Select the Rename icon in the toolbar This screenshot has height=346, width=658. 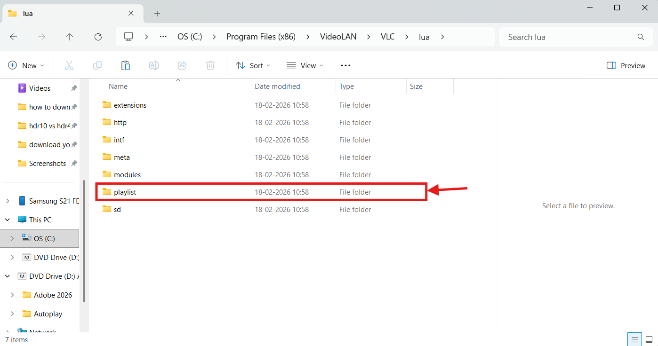coord(154,65)
